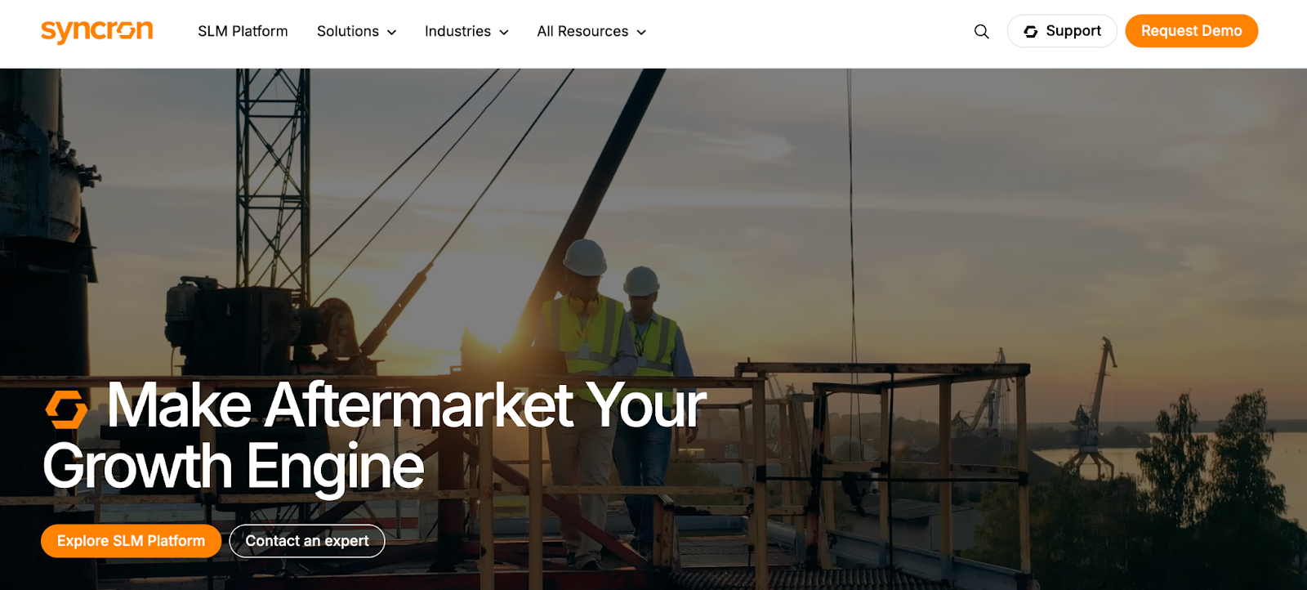The height and width of the screenshot is (590, 1307).
Task: Click the orange Syncron emblem beside headline
Action: tap(66, 409)
